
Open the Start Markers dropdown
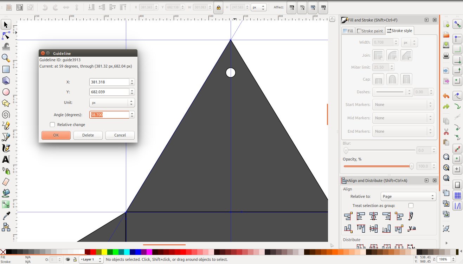pos(403,105)
